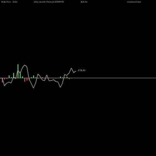The image size is (156, 156).
Task: Click the 'Daily Force Index' title text
Action: click(x=9, y=2)
